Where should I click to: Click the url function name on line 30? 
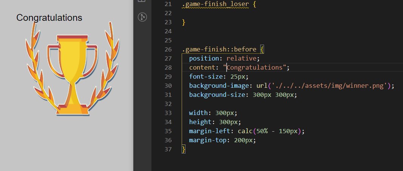[262, 85]
